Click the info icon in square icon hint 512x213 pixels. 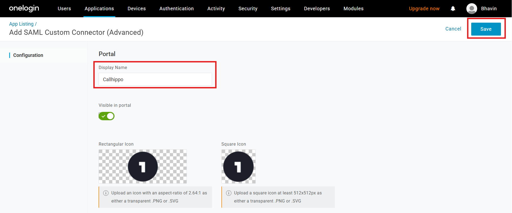click(x=229, y=193)
